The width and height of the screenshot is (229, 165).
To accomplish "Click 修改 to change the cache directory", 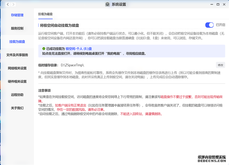I will (x=220, y=65).
